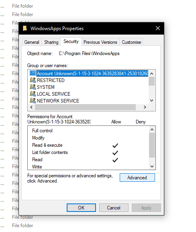The width and height of the screenshot is (196, 232).
Task: Click the permissions list scrollbar thumb
Action: point(152,145)
